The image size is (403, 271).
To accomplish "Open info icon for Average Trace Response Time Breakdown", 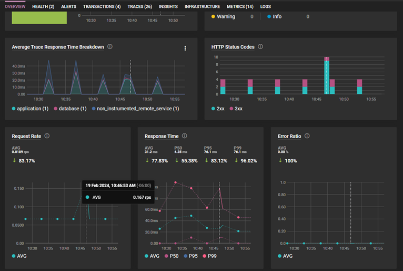I will click(x=110, y=46).
